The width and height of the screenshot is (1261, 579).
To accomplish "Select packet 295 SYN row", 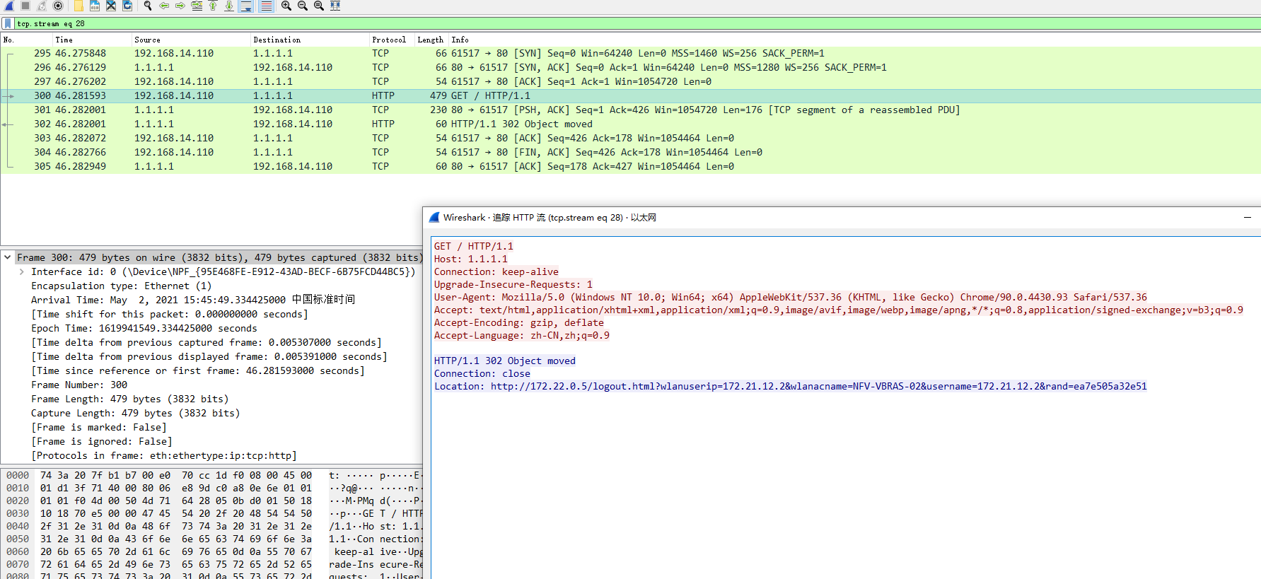I will (630, 53).
